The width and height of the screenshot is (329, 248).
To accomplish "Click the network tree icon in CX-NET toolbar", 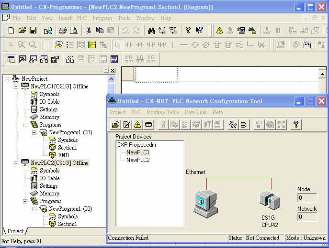I will (233, 125).
